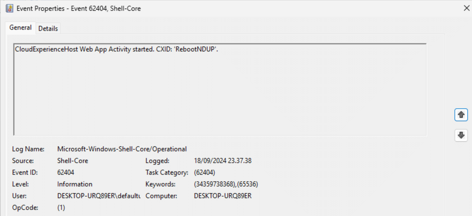Click the Keywords value field
This screenshot has height=216, width=472.
tap(226, 184)
